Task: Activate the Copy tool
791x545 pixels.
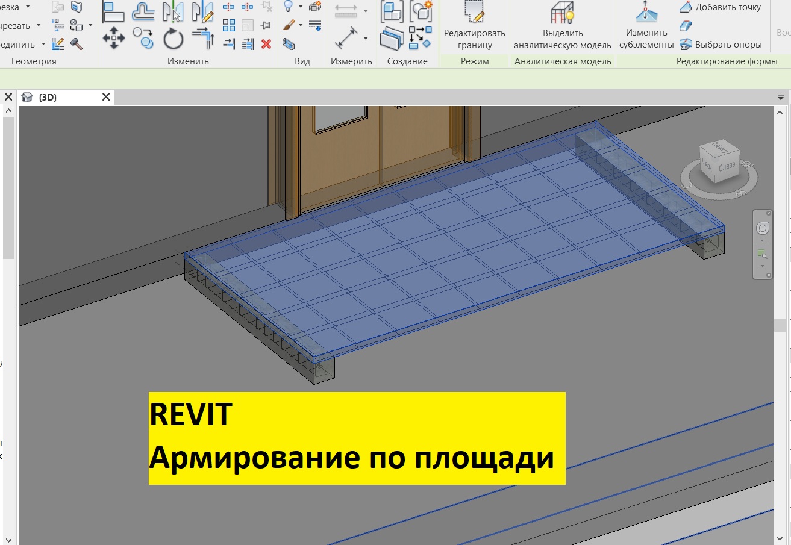Action: click(143, 39)
